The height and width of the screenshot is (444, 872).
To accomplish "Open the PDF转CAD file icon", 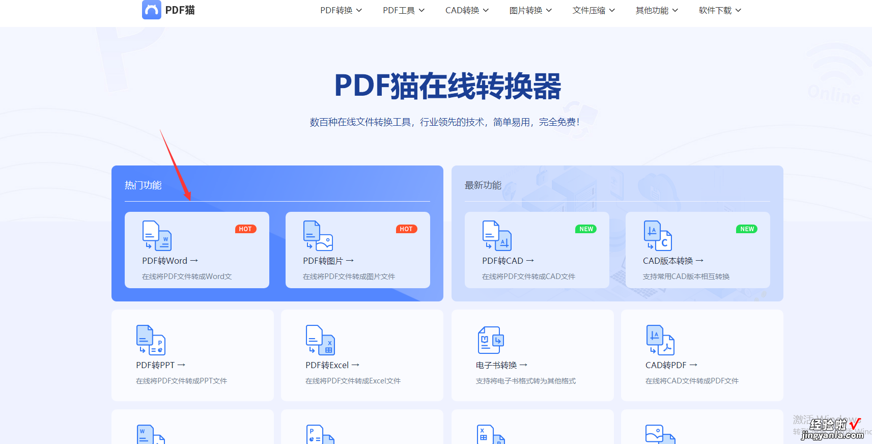I will 497,236.
